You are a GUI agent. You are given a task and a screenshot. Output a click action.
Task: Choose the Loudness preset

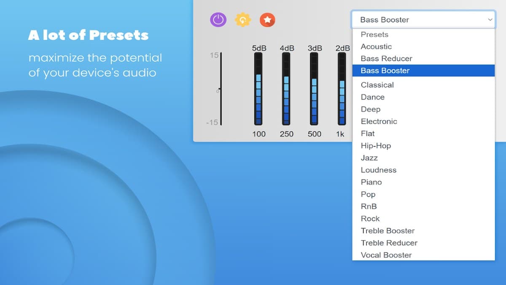click(423, 170)
